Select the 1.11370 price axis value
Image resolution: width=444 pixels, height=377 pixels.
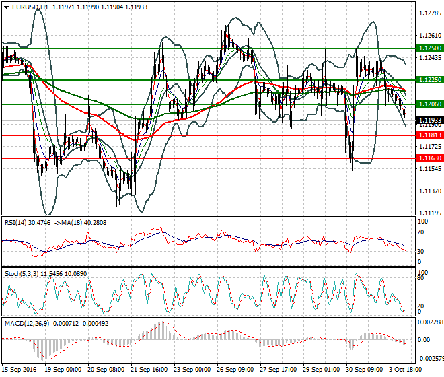tap(430, 191)
